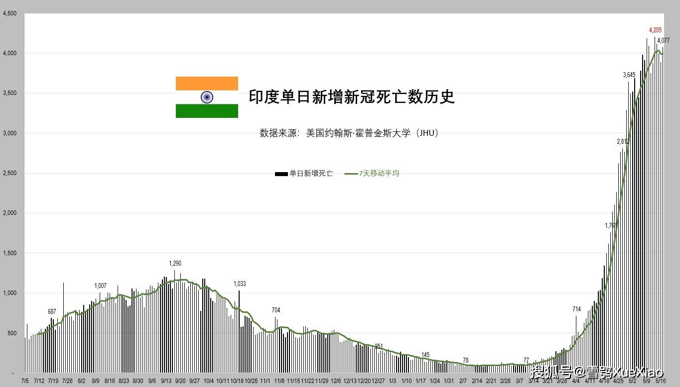The width and height of the screenshot is (680, 387).
Task: Click the x-axis date '2/14'
Action: click(x=477, y=381)
